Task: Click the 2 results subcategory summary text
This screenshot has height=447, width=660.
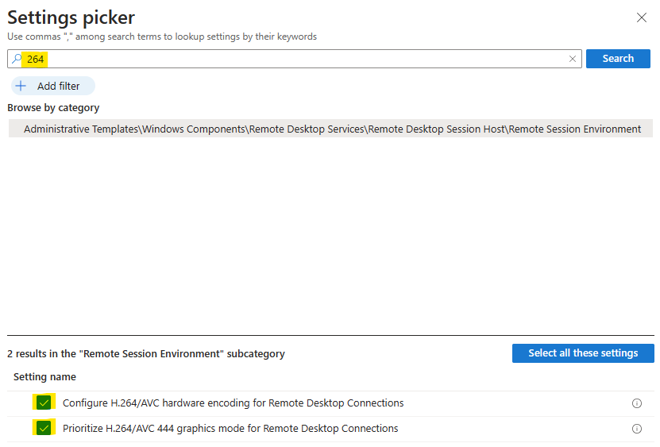Action: click(x=146, y=354)
